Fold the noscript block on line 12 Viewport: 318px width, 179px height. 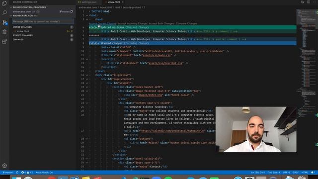click(x=87, y=59)
